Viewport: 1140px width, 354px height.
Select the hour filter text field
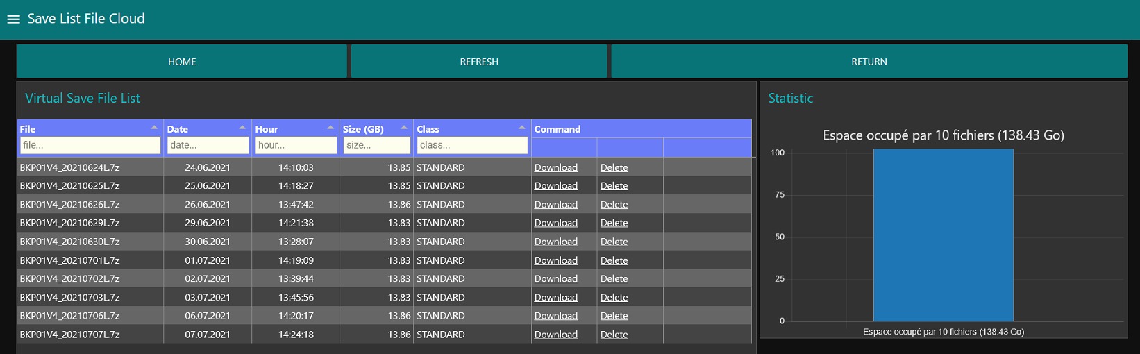[296, 145]
